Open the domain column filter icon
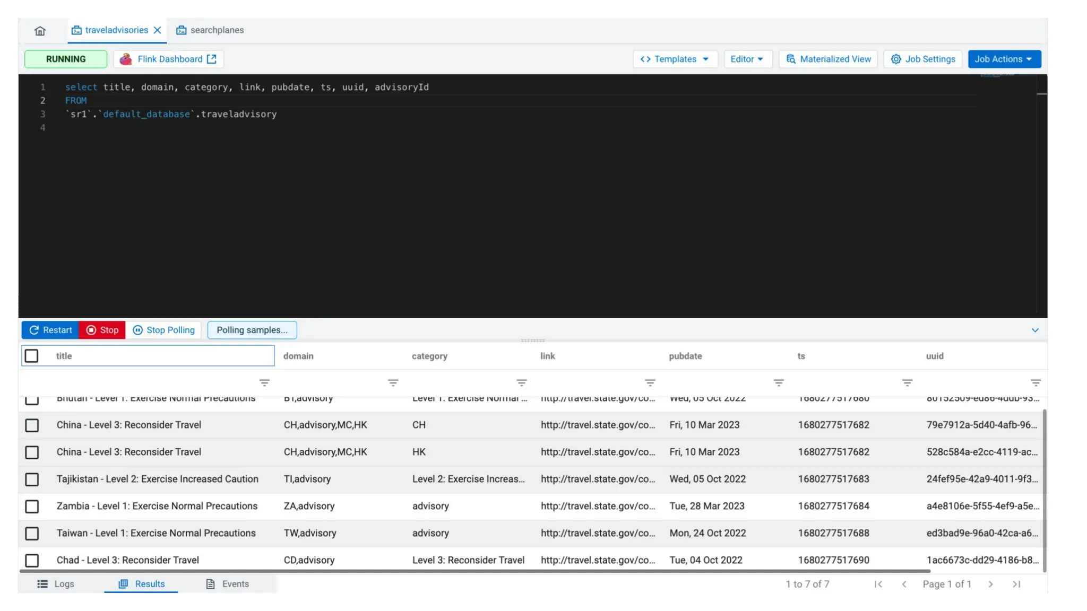Image resolution: width=1087 pixels, height=611 pixels. coord(393,383)
